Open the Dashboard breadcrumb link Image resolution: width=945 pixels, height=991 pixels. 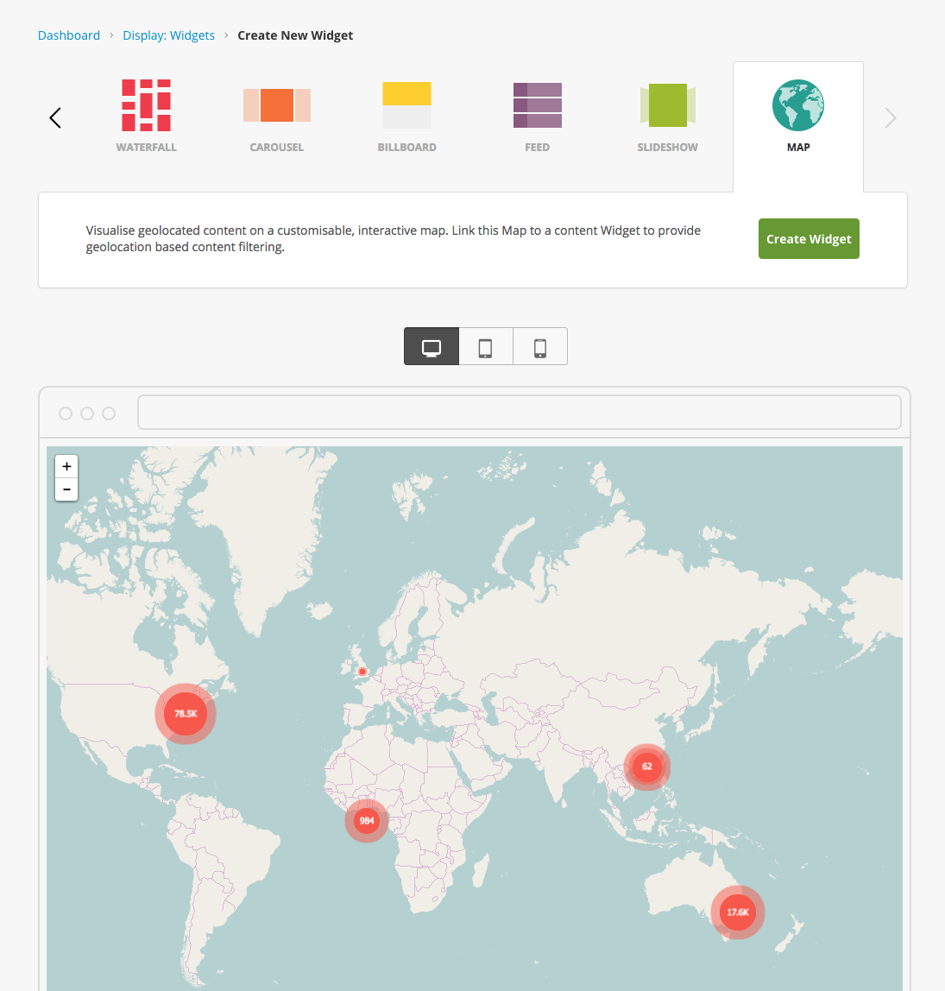coord(69,35)
